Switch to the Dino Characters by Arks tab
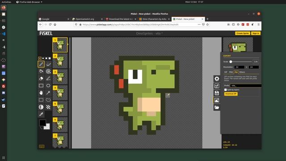 [154, 19]
